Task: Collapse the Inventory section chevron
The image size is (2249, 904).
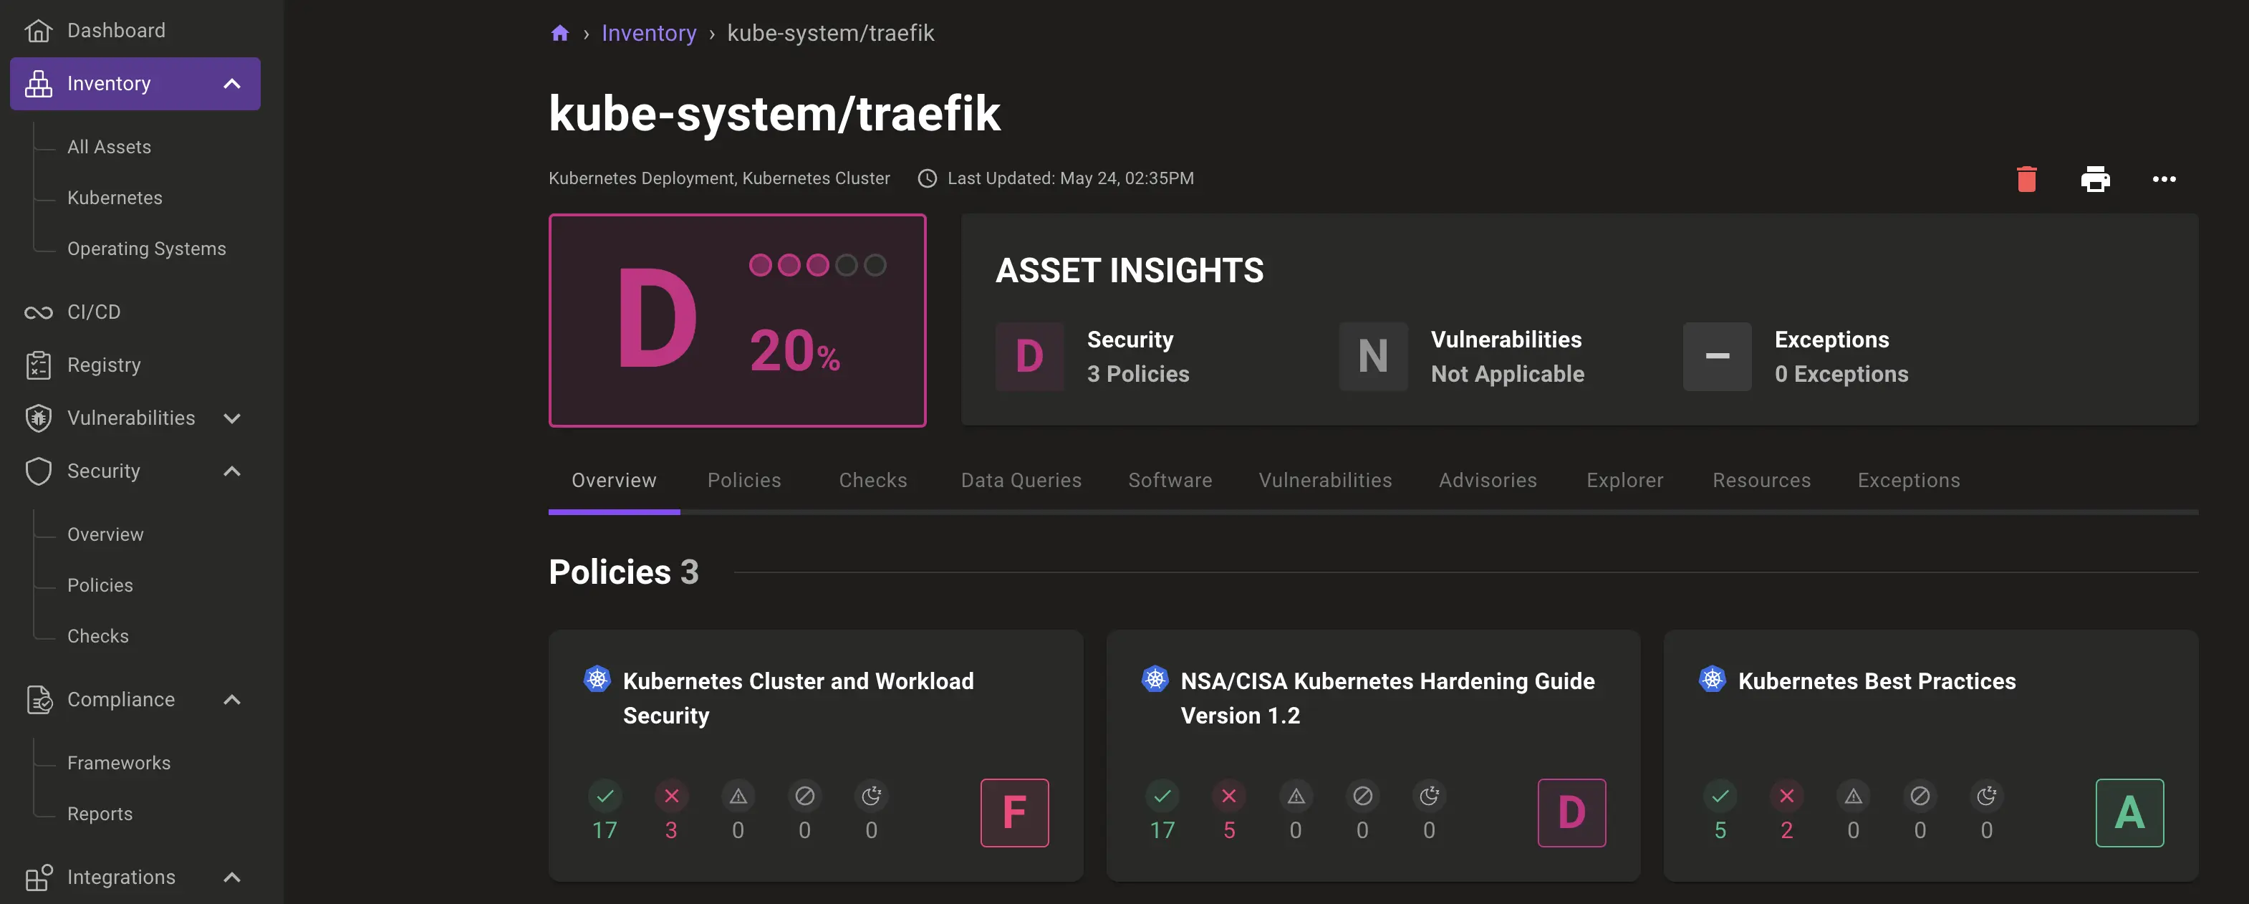Action: (x=231, y=84)
